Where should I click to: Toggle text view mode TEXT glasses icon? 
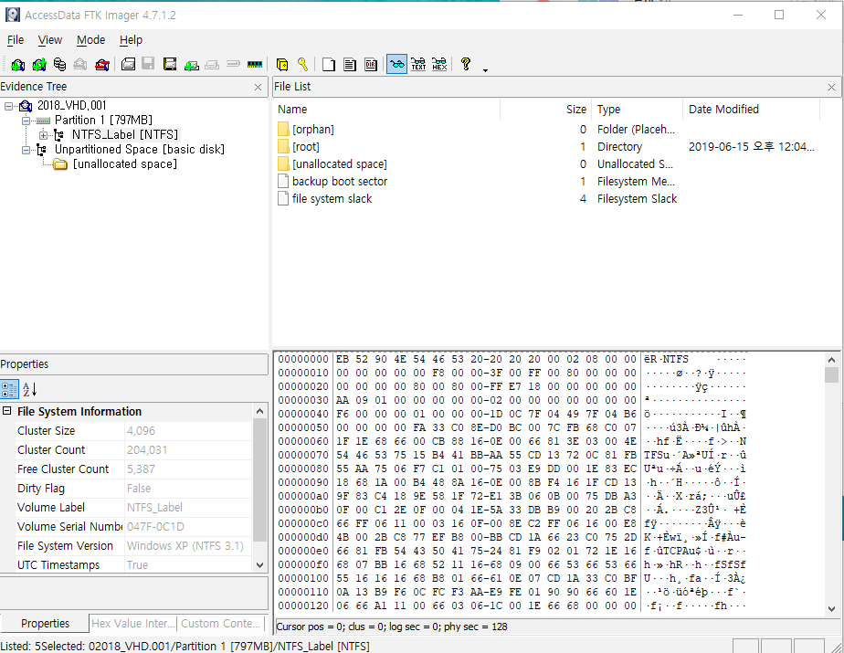(418, 65)
